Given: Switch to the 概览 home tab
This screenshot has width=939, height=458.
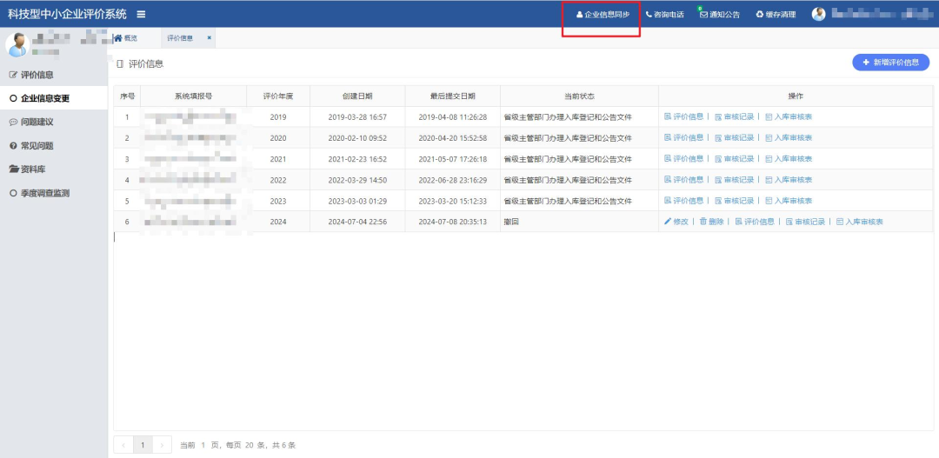Looking at the screenshot, I should (126, 37).
